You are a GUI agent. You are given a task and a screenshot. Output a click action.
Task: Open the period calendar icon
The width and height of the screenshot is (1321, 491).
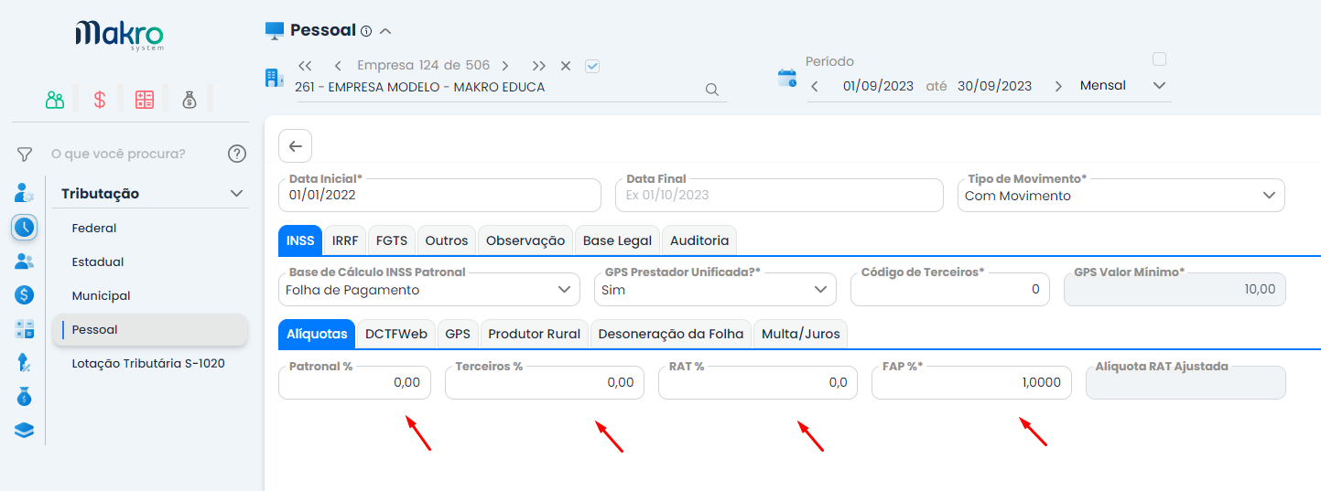coord(787,78)
